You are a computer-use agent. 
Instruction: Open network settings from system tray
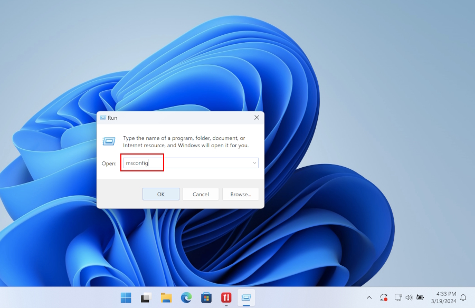point(398,297)
